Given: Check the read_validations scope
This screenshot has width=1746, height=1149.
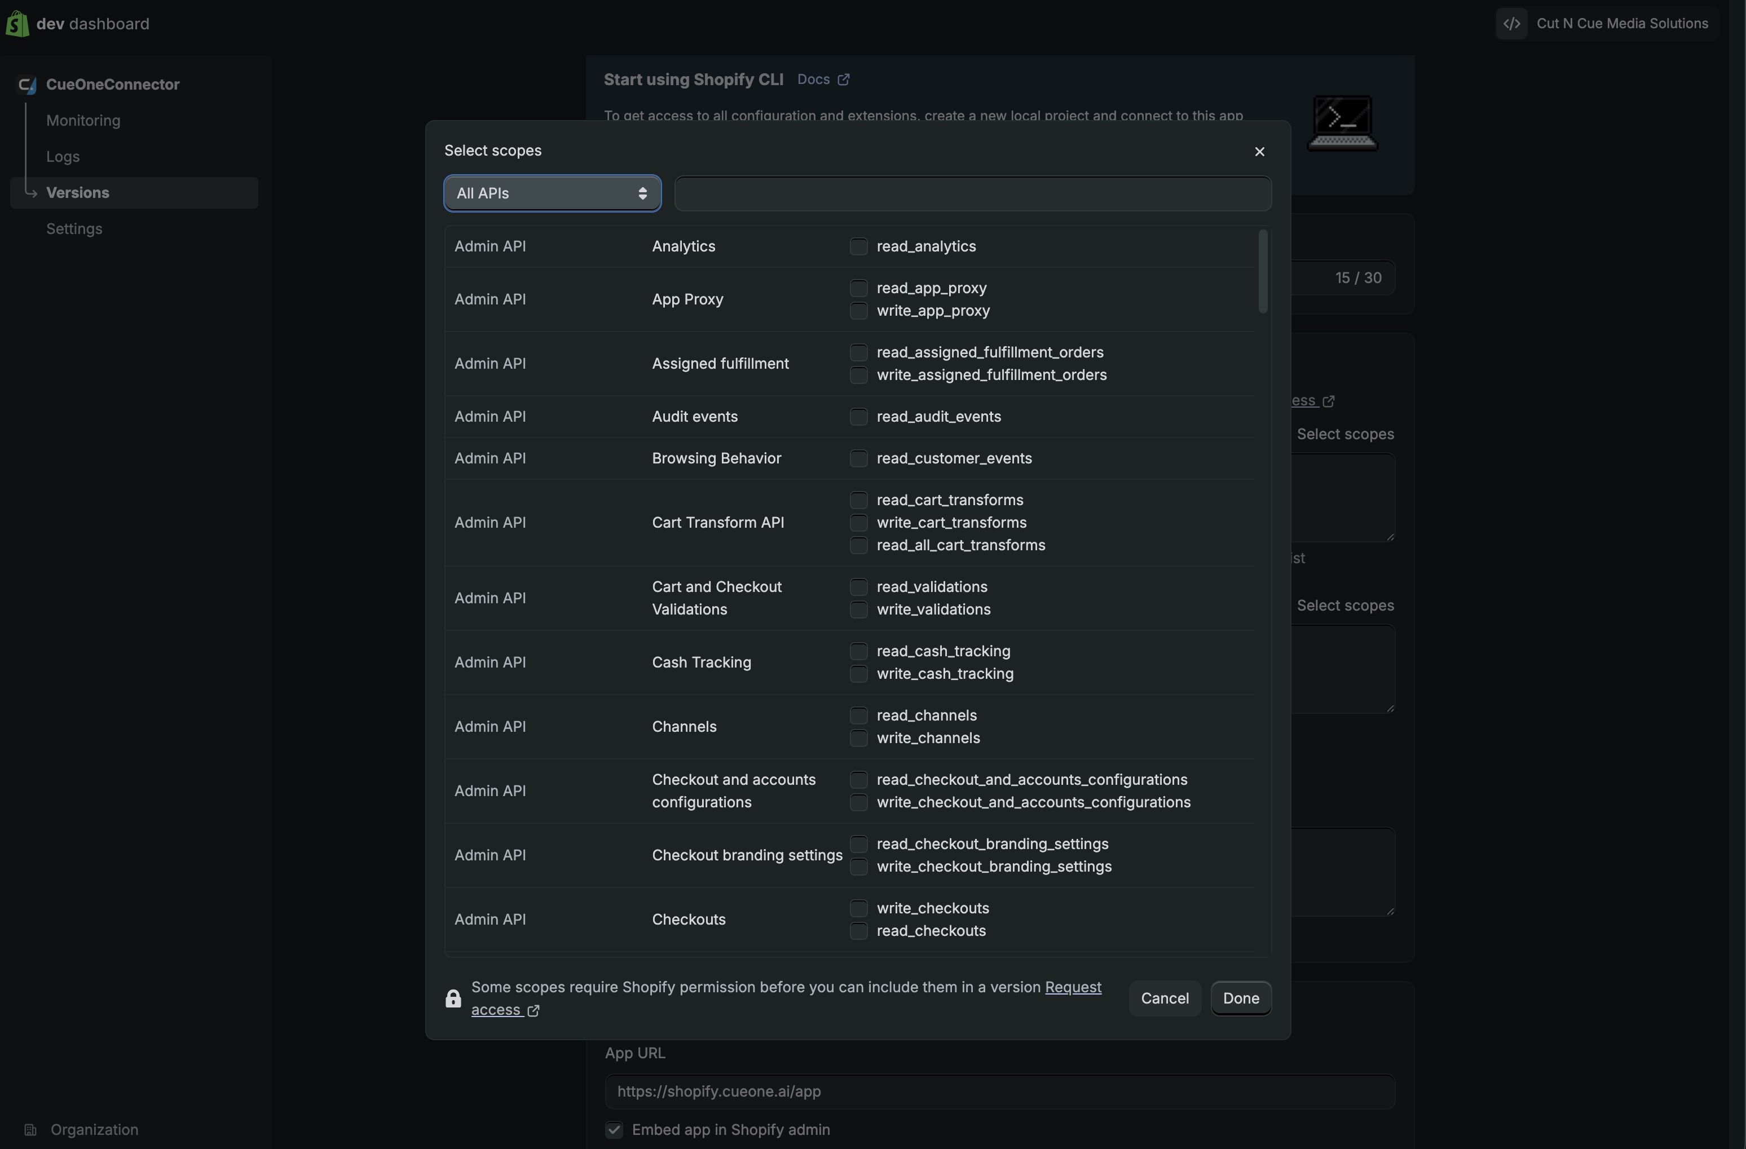Looking at the screenshot, I should click(x=858, y=588).
